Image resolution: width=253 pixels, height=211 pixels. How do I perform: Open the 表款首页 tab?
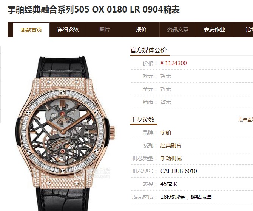(31, 30)
